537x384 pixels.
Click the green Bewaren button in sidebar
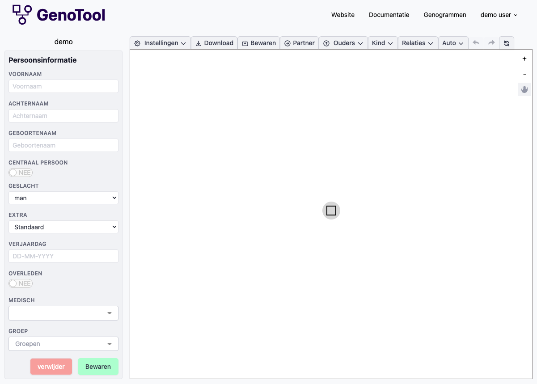98,367
